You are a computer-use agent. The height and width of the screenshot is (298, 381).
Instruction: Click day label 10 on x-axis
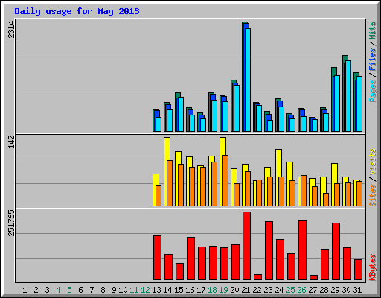tap(123, 290)
